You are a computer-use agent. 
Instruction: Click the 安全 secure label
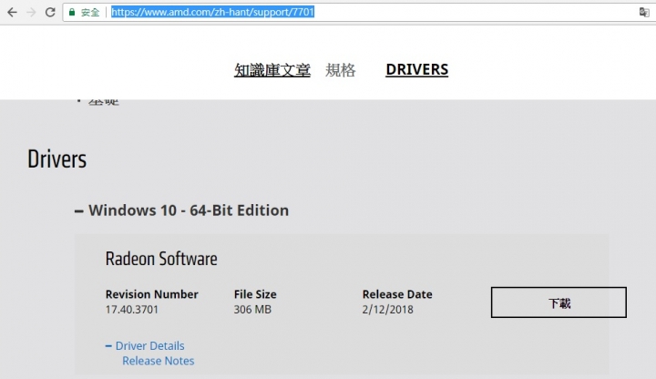90,13
